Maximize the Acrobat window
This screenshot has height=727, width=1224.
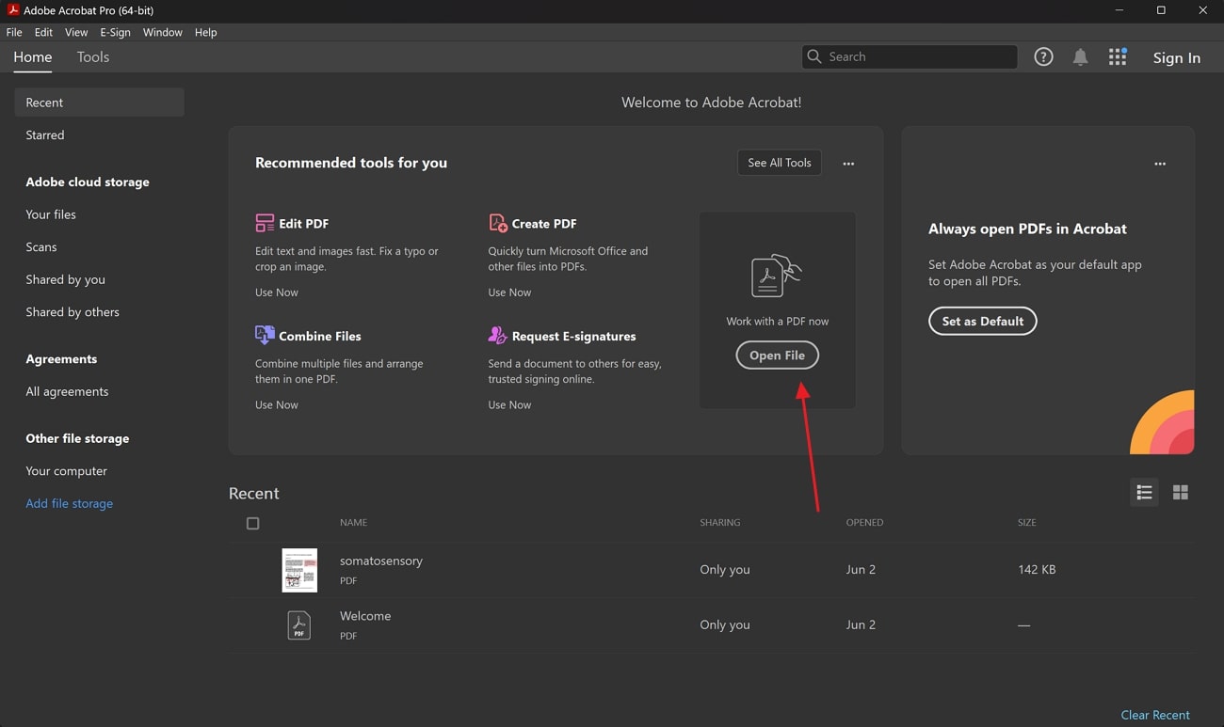1161,10
